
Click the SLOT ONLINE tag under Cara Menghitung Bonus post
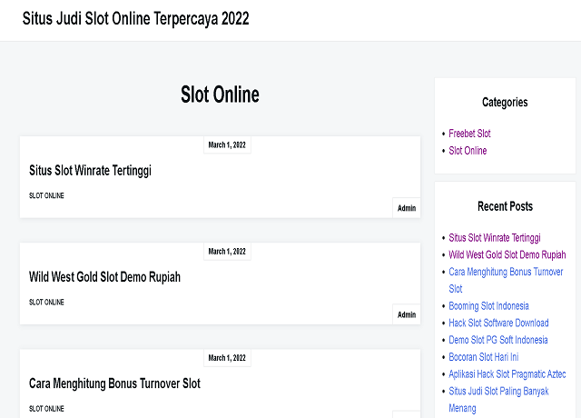pyautogui.click(x=46, y=409)
